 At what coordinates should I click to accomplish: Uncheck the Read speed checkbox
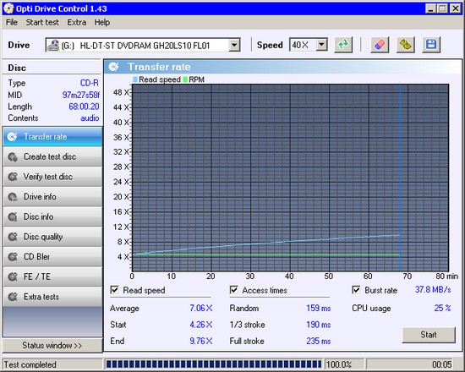click(x=114, y=290)
